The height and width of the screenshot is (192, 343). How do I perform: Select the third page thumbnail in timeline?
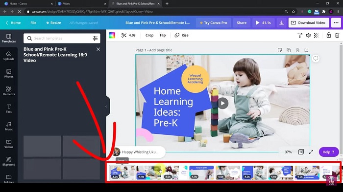[175, 172]
